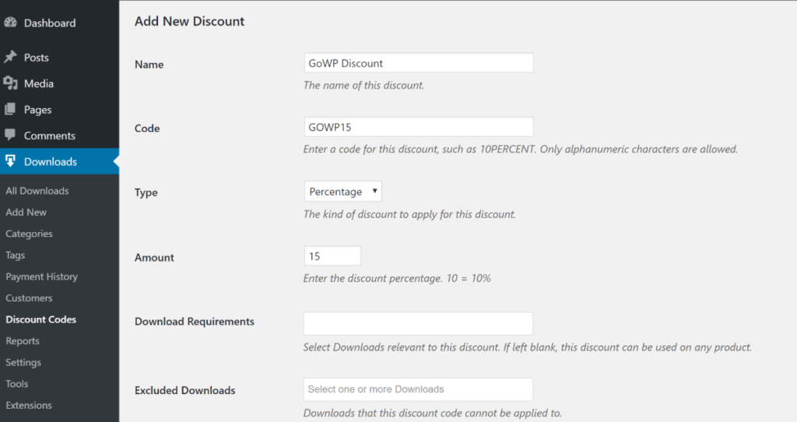Open the Discount Codes page
797x422 pixels.
(x=41, y=319)
